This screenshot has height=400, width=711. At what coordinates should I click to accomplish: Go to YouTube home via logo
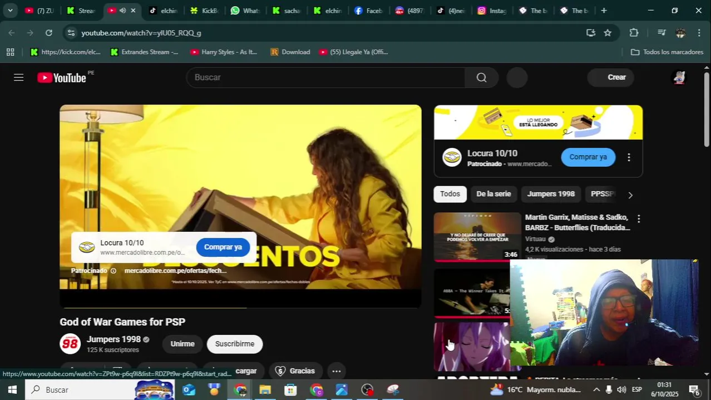pyautogui.click(x=62, y=78)
